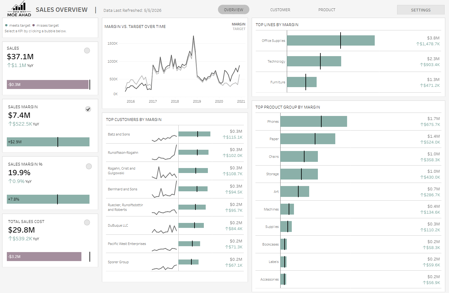
Task: Select the Phones product group bar
Action: [314, 122]
